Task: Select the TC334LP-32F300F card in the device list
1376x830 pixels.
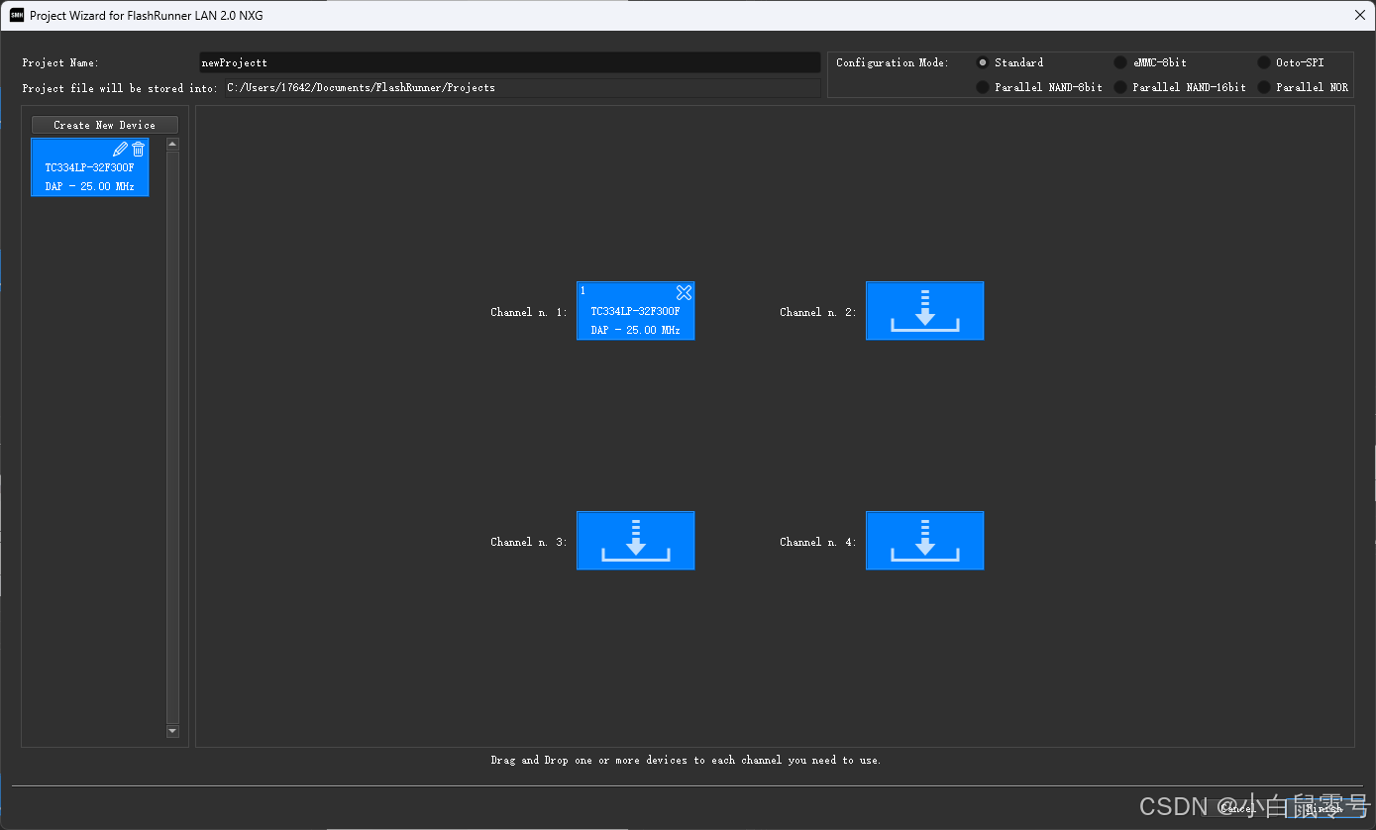Action: (89, 176)
